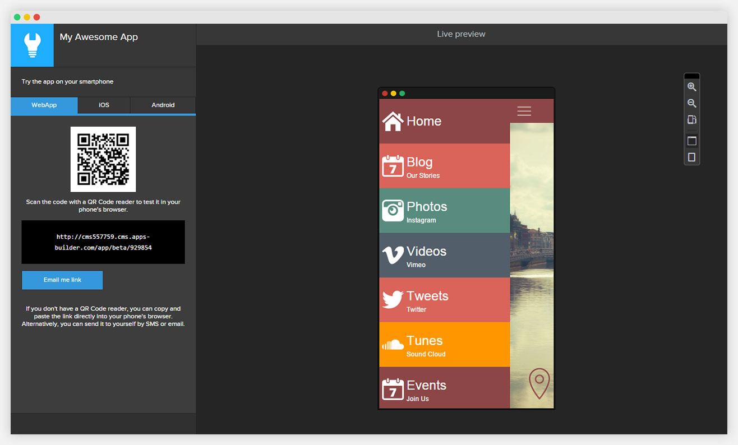
Task: Open the hamburger menu in preview
Action: tap(524, 111)
